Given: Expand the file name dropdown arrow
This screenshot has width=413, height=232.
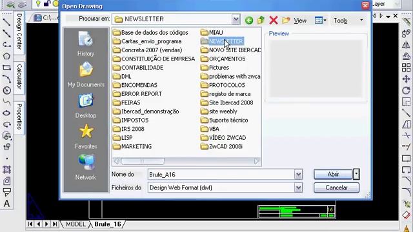Looking at the screenshot, I should pyautogui.click(x=298, y=175).
